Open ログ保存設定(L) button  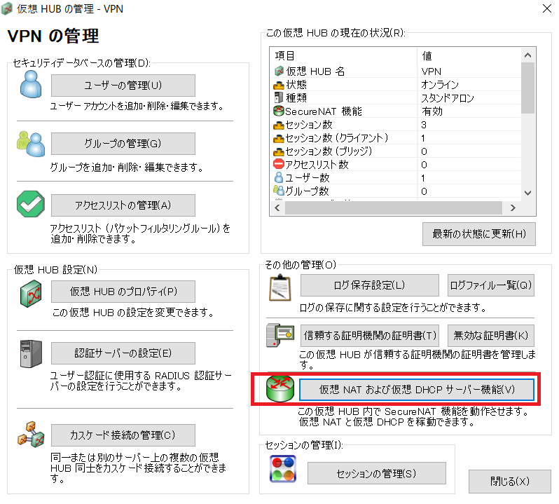(369, 285)
